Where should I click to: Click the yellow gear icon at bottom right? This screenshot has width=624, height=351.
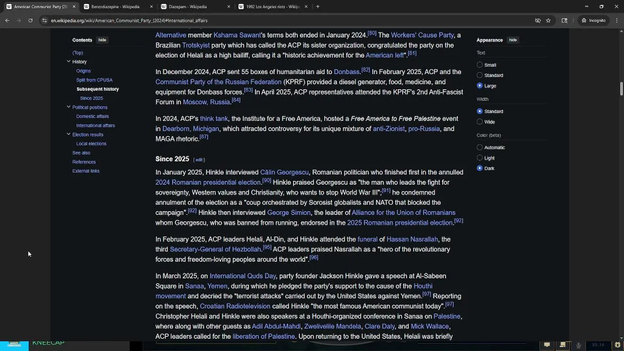618,345
